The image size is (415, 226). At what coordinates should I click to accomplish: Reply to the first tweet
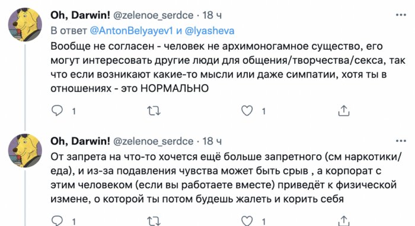(57, 111)
